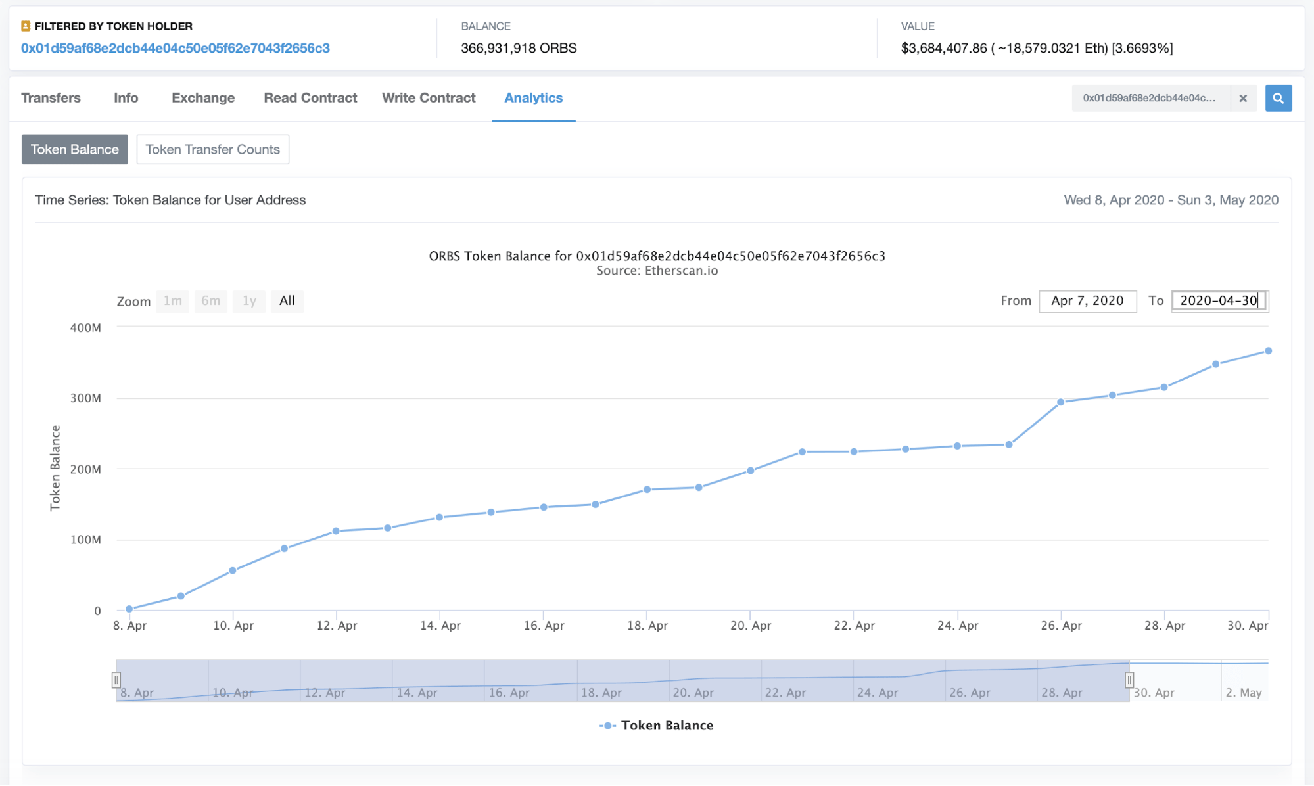Screen dimensions: 1314x786
Task: Select the 1y zoom option
Action: point(249,301)
